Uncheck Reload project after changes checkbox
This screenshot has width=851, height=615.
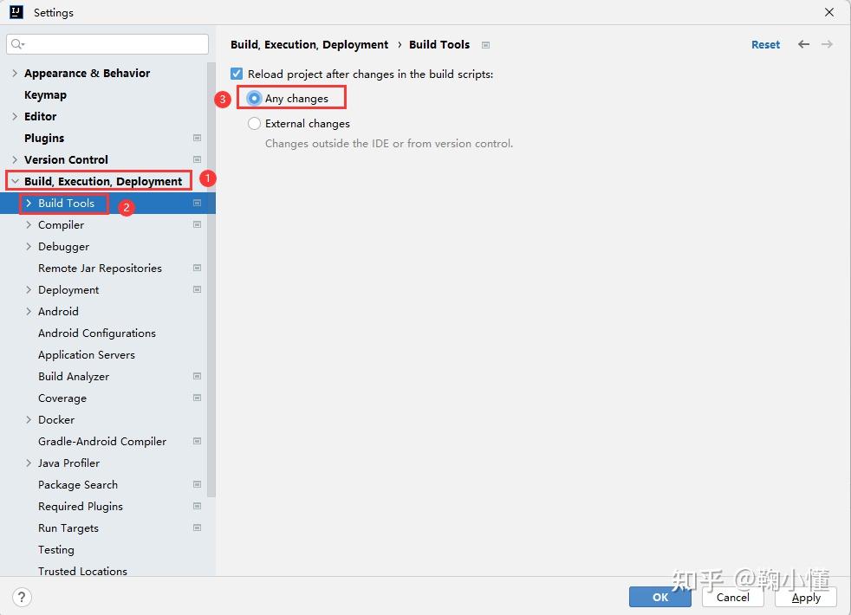coord(237,74)
